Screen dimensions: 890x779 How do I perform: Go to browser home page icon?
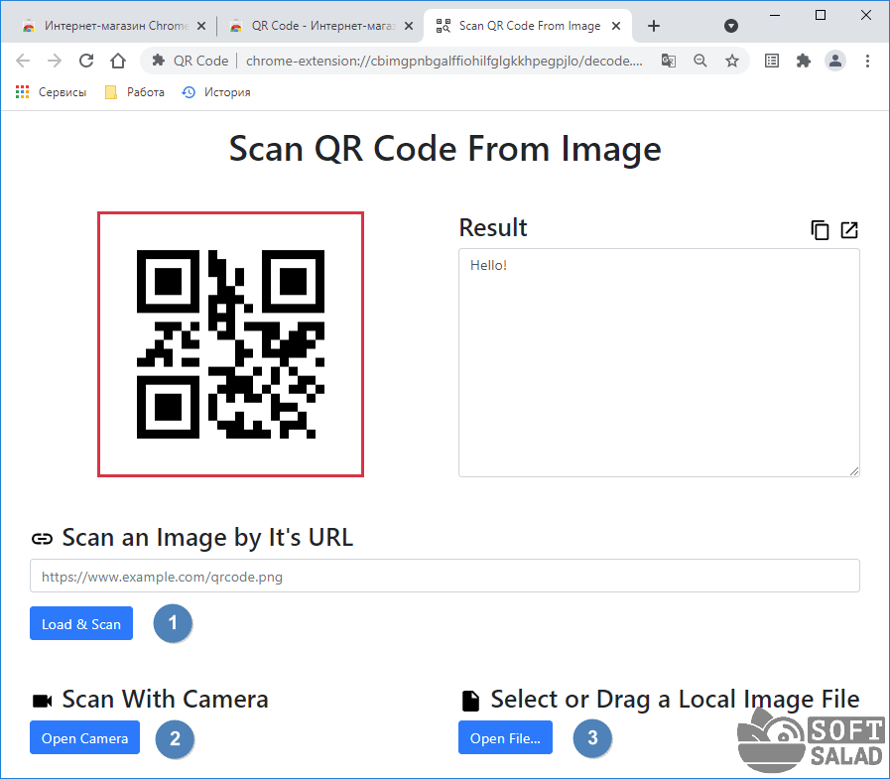point(118,61)
